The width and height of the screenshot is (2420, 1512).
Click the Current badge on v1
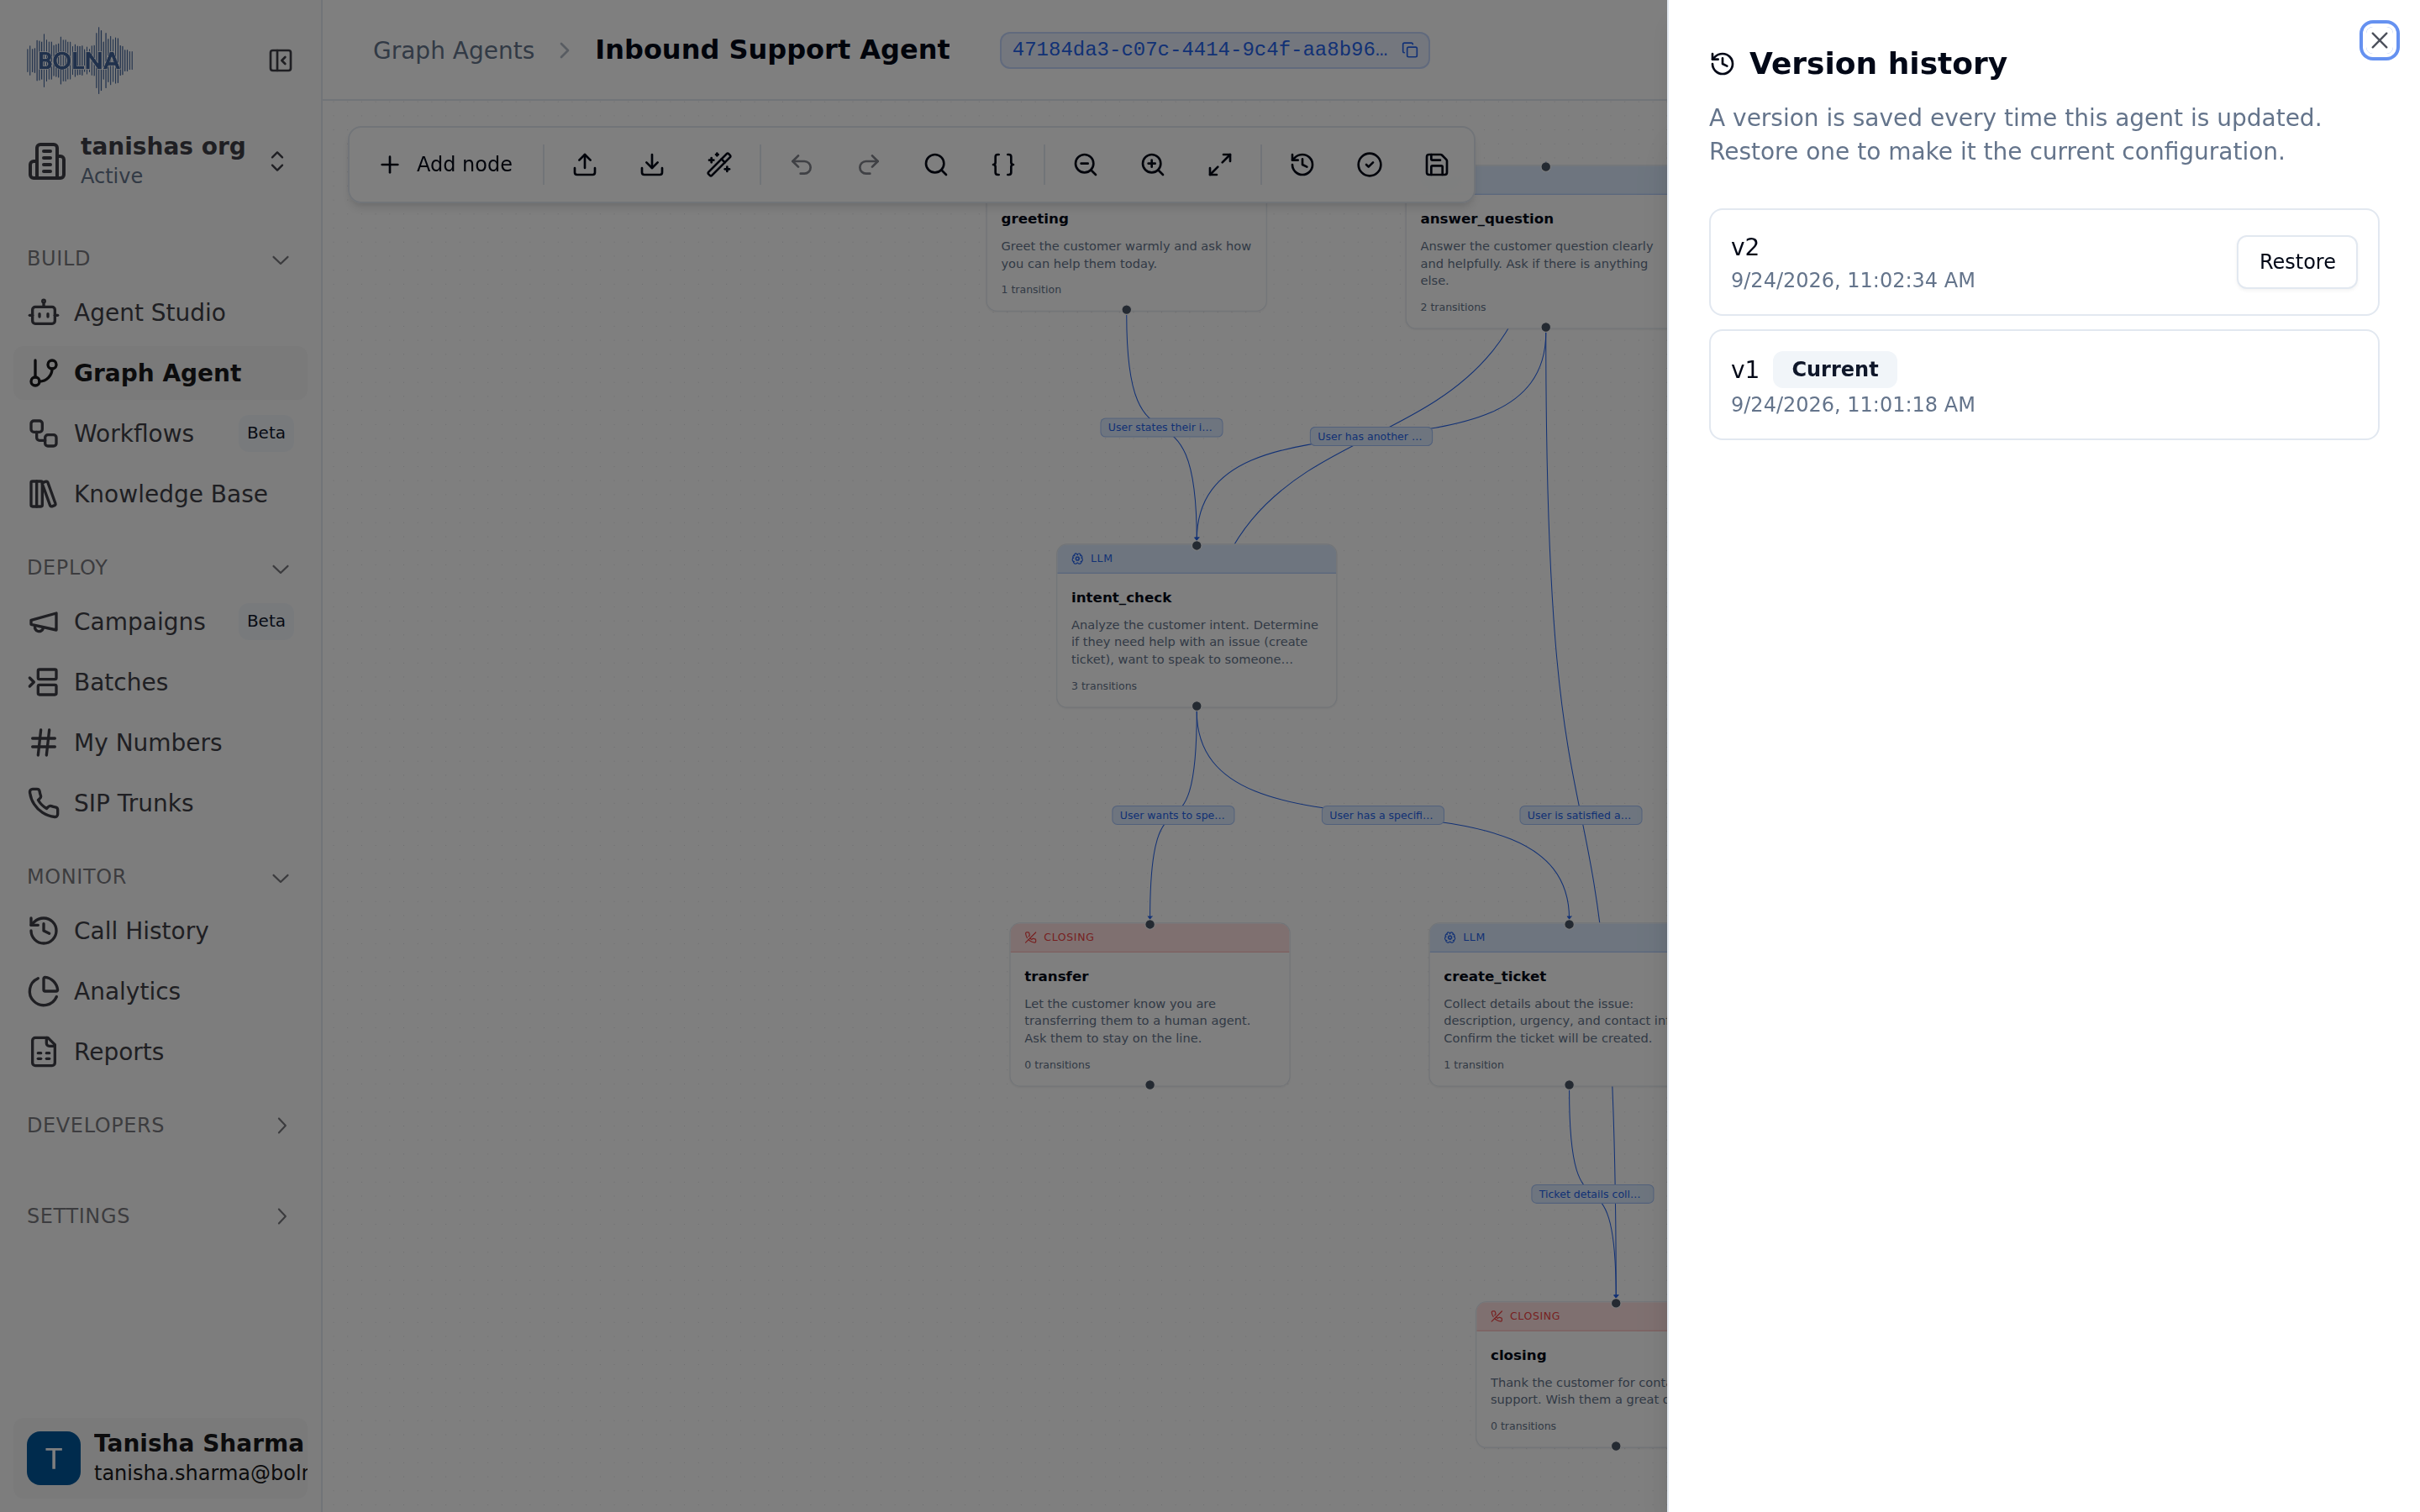point(1835,370)
